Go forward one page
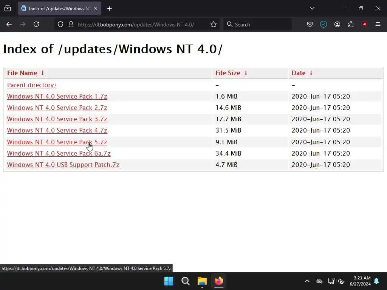The height and width of the screenshot is (290, 387). pos(23,24)
